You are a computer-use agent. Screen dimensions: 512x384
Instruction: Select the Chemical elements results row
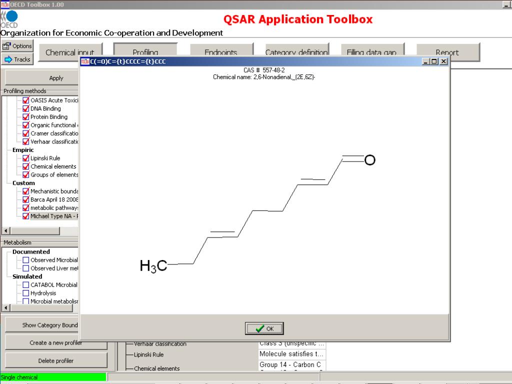pyautogui.click(x=156, y=368)
